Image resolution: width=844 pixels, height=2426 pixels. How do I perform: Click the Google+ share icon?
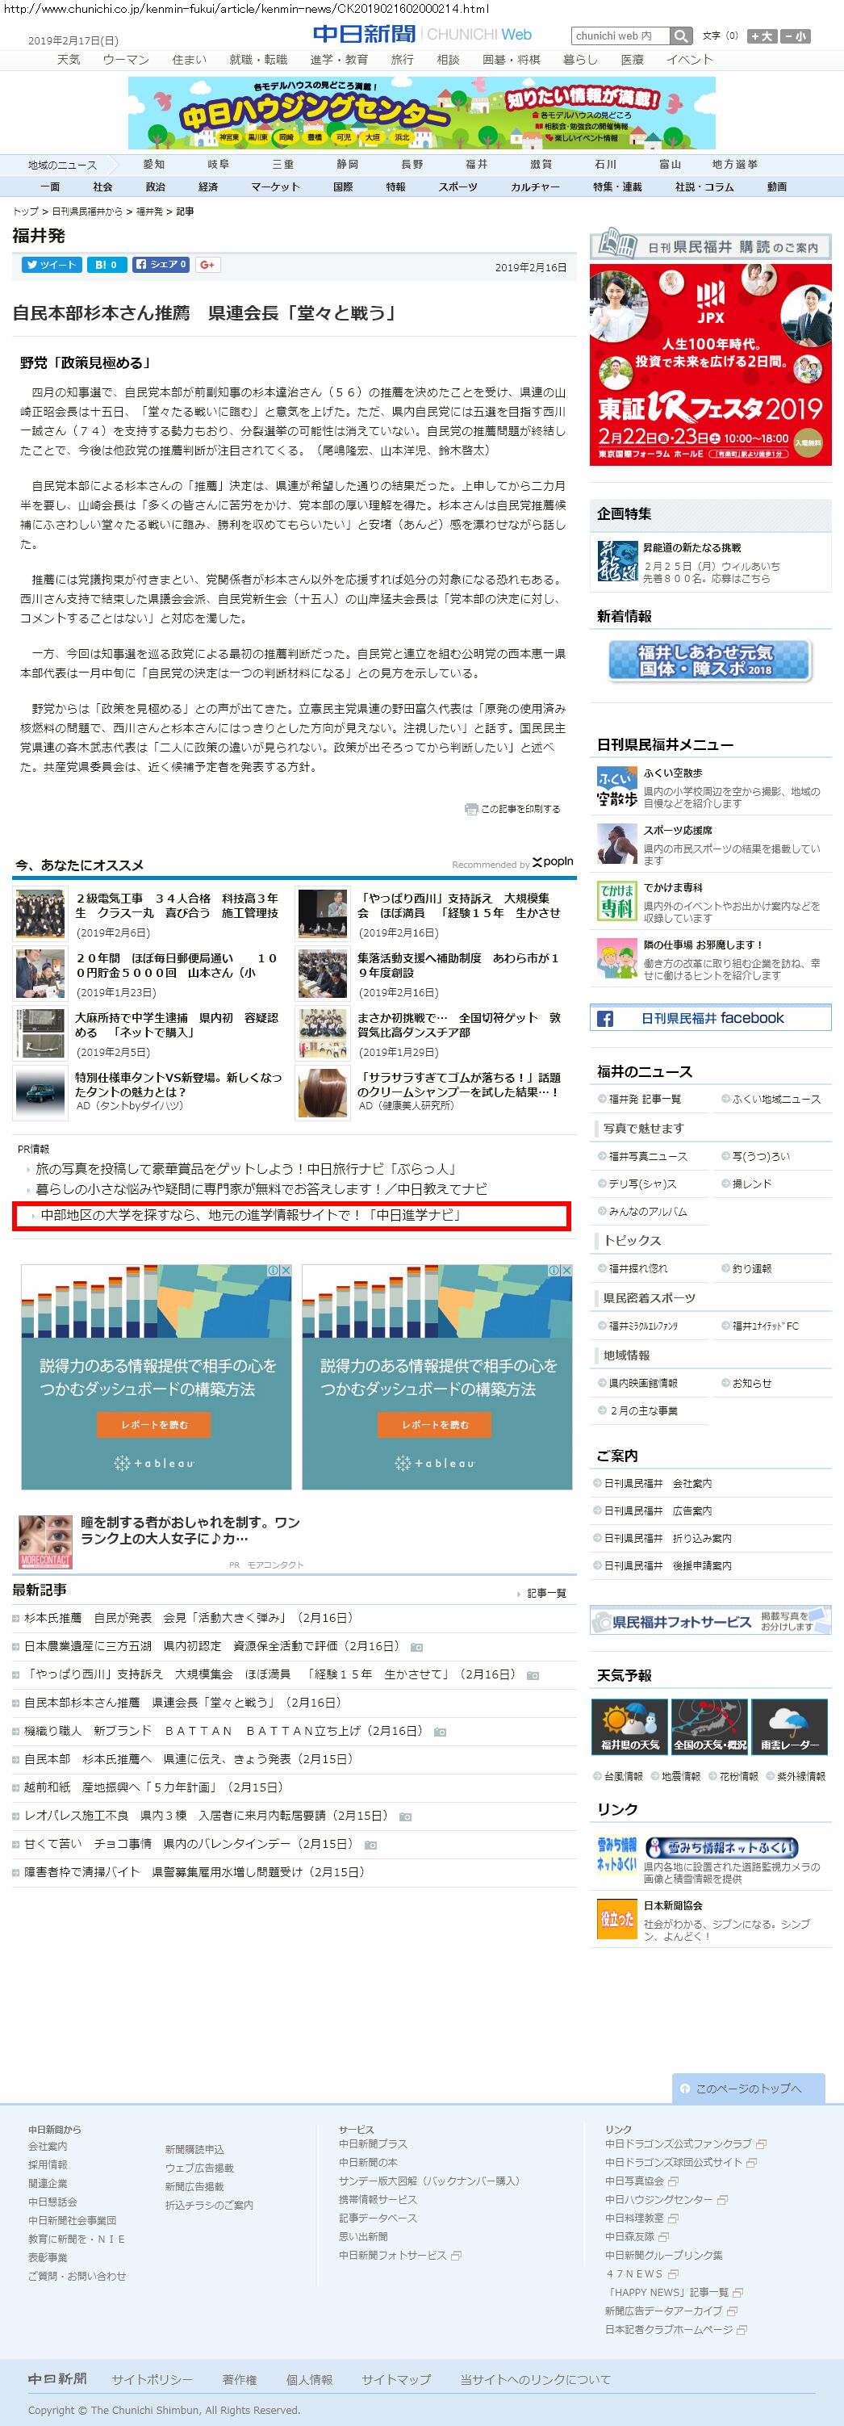coord(208,265)
